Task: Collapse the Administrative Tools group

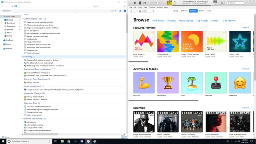Action: pyautogui.click(x=23, y=19)
